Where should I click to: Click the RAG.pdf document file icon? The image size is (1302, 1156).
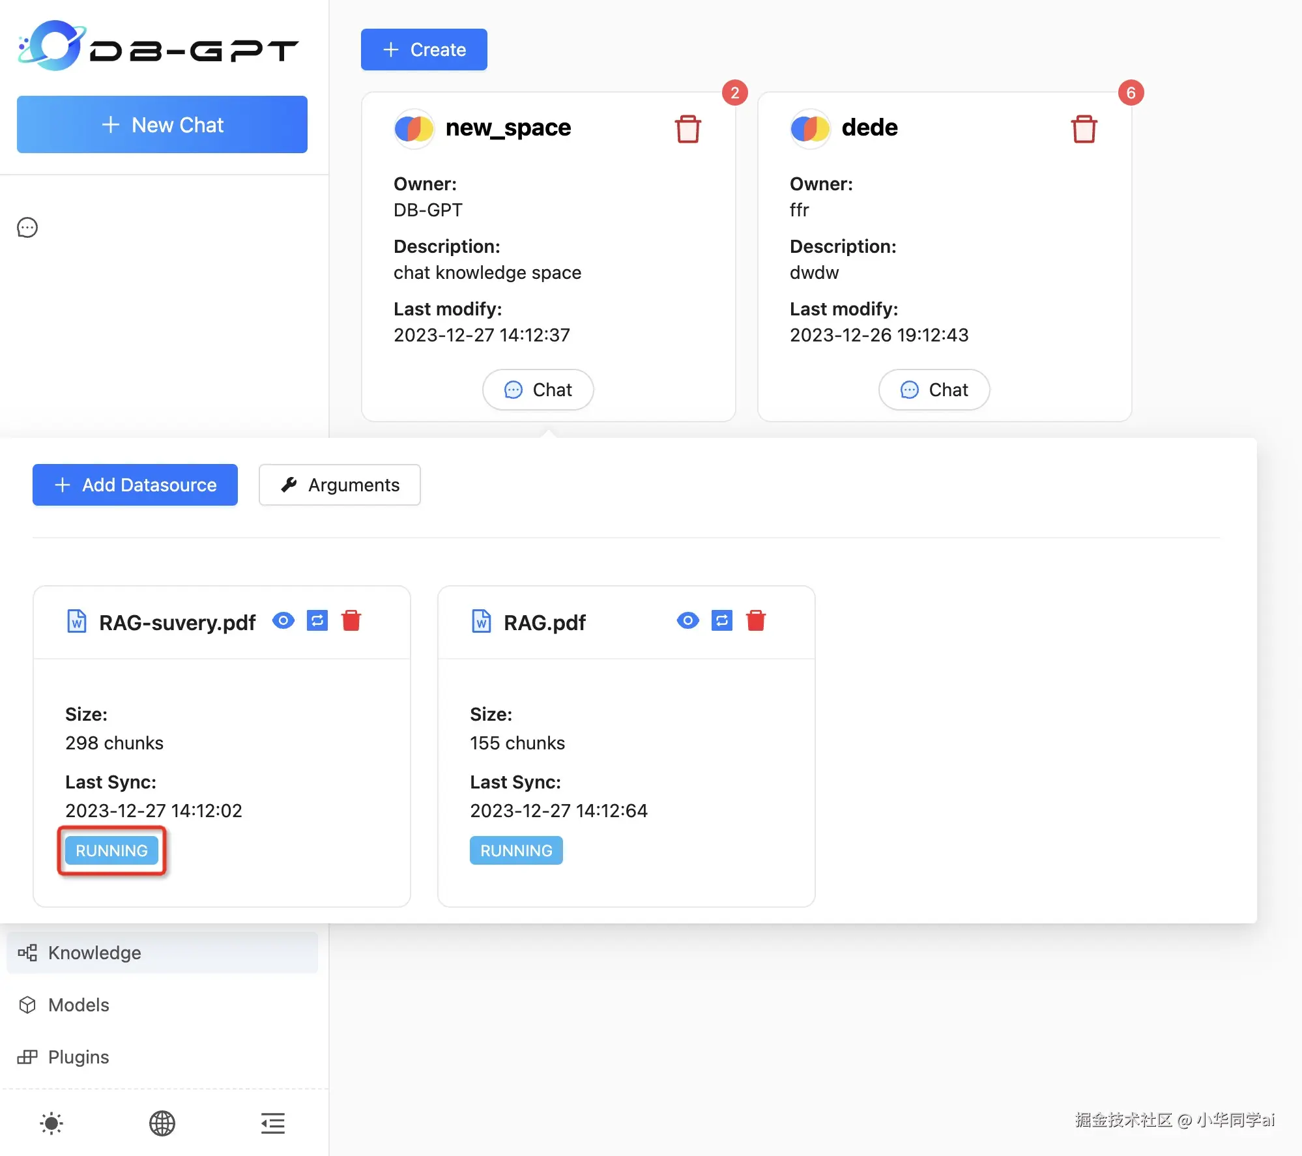[x=481, y=621]
